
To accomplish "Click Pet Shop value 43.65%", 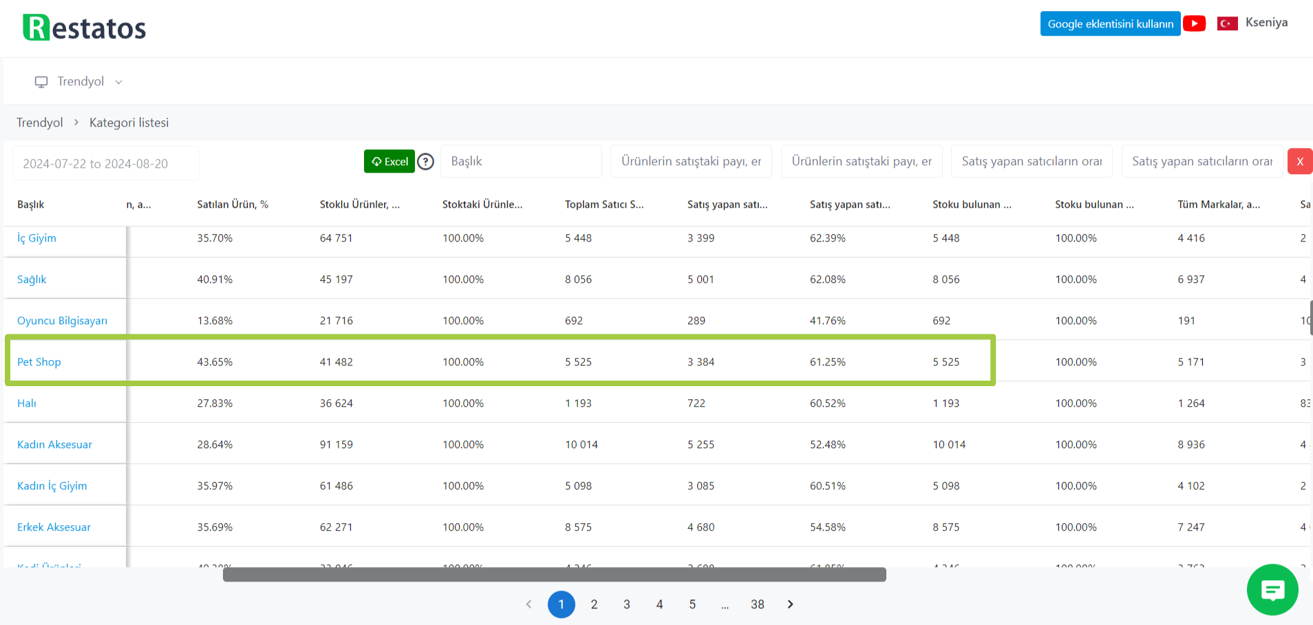I will (215, 362).
